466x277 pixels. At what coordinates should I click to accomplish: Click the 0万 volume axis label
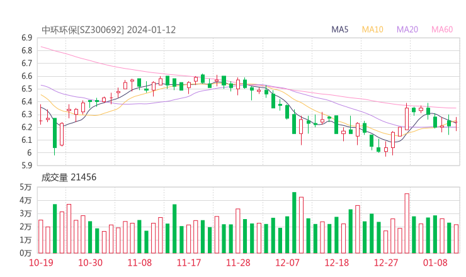click(26, 253)
